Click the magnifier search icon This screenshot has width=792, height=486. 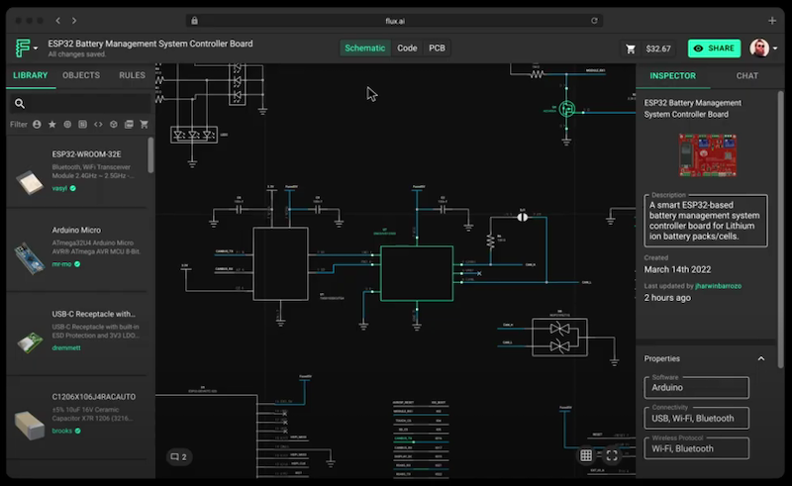tap(20, 104)
